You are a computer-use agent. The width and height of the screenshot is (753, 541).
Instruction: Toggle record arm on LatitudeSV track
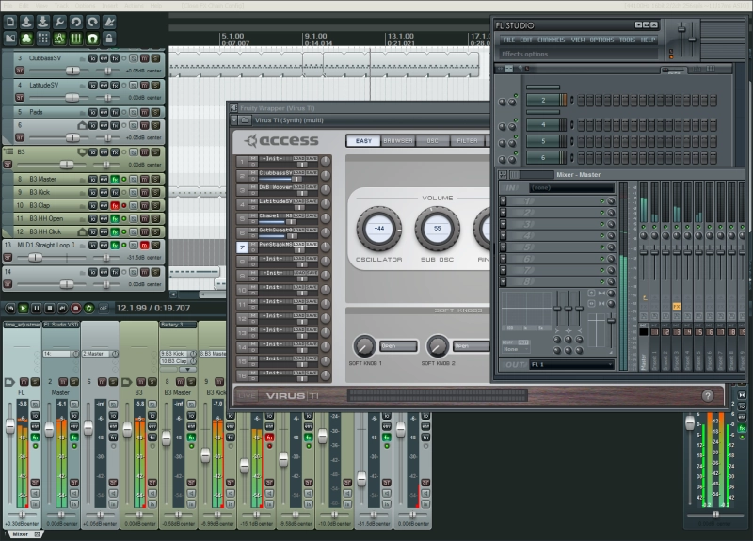[19, 98]
